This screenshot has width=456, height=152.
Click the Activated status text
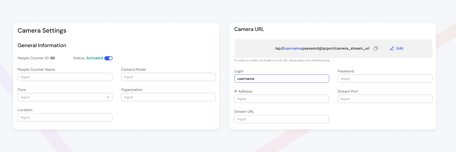click(95, 58)
